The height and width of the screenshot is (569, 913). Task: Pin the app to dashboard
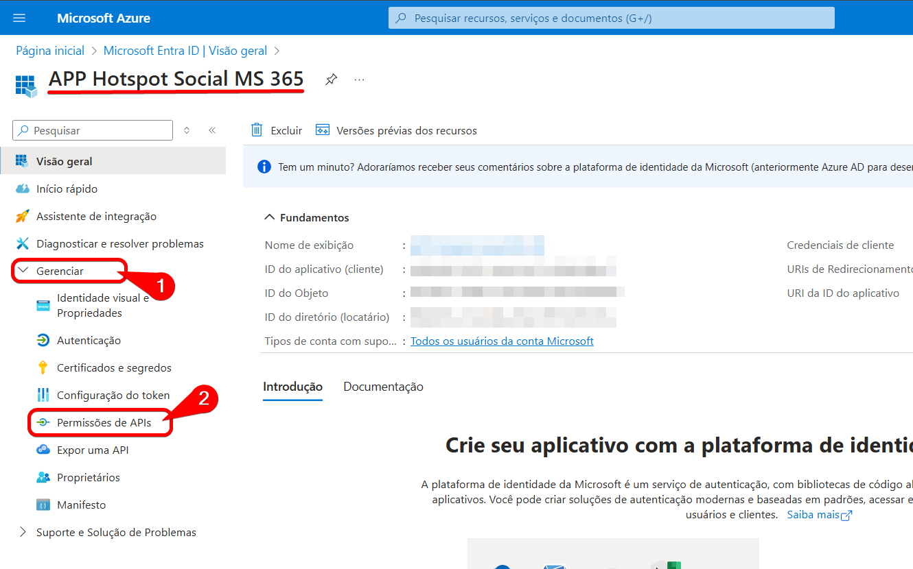pyautogui.click(x=331, y=80)
